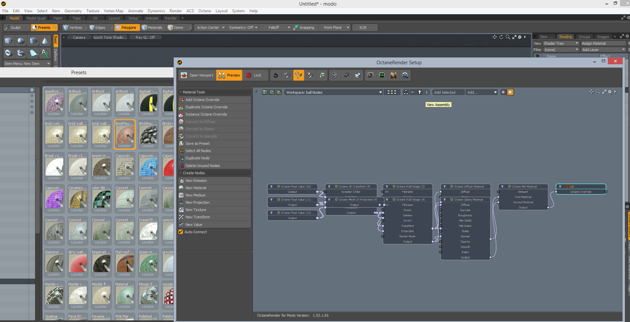Click the Octane save-image download icon

point(322,75)
